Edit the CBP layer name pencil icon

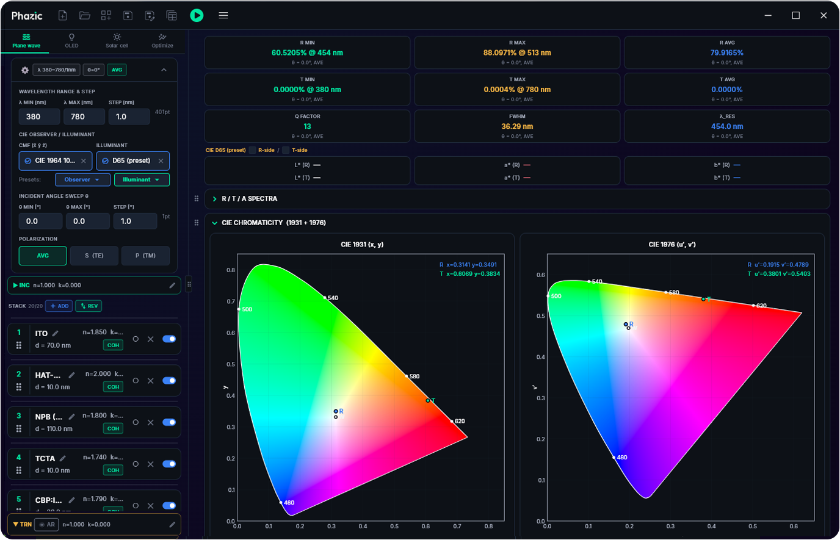[x=71, y=500]
